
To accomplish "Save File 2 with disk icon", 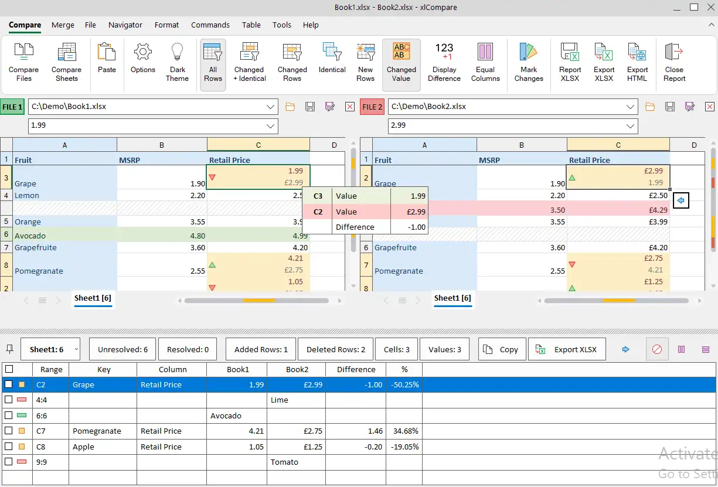I will [670, 107].
